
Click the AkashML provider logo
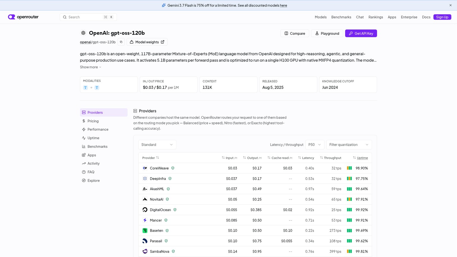[x=145, y=189]
